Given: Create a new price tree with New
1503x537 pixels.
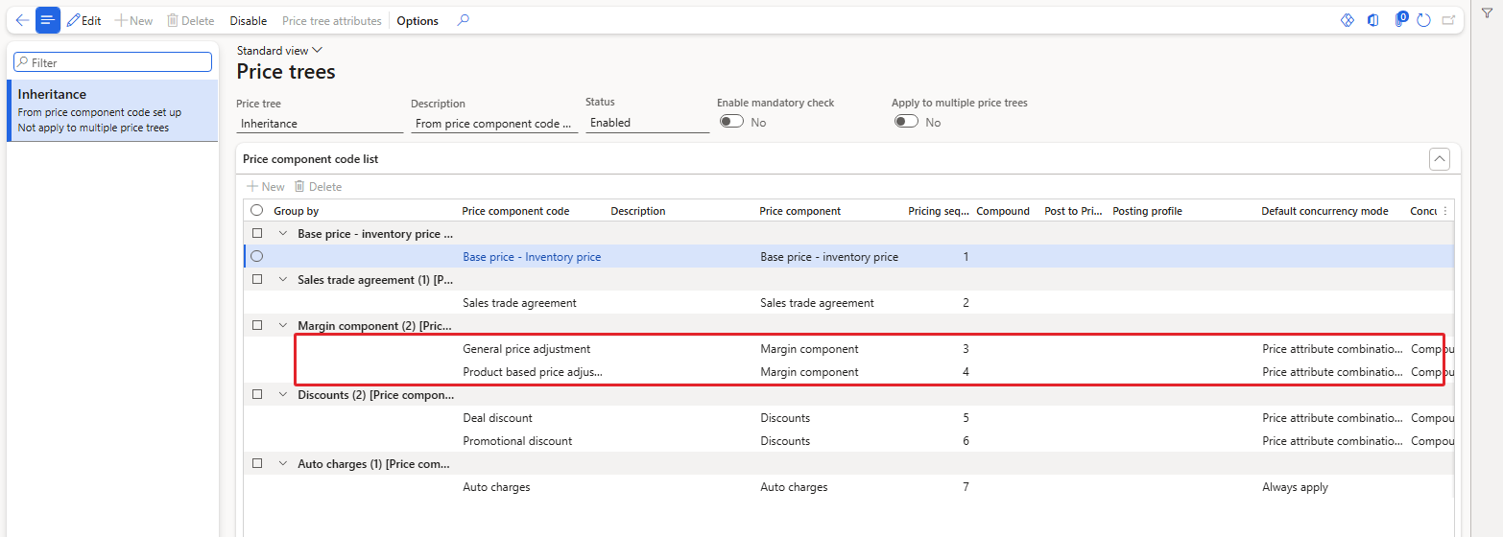Looking at the screenshot, I should tap(134, 20).
